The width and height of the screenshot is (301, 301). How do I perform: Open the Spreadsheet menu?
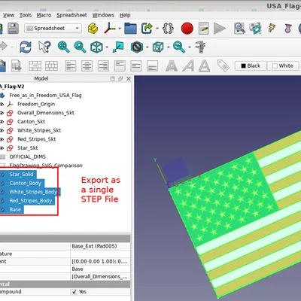pos(71,15)
